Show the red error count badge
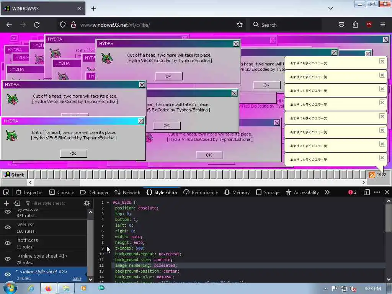This screenshot has height=294, width=392. pyautogui.click(x=353, y=192)
